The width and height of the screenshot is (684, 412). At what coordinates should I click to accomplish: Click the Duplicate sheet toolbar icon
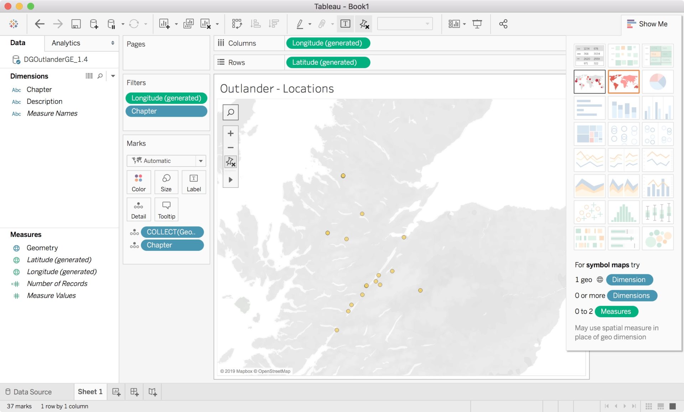[x=188, y=24]
